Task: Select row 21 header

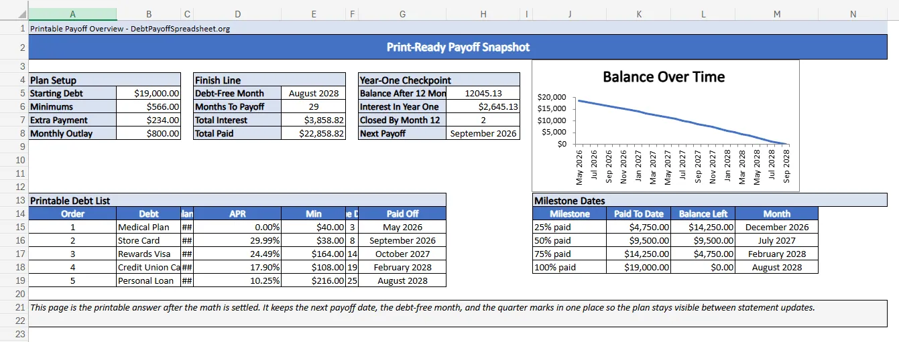Action: point(14,307)
